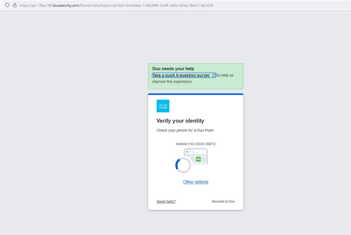Click the shield tracking protection icon
This screenshot has width=351, height=235.
[x=7, y=5]
